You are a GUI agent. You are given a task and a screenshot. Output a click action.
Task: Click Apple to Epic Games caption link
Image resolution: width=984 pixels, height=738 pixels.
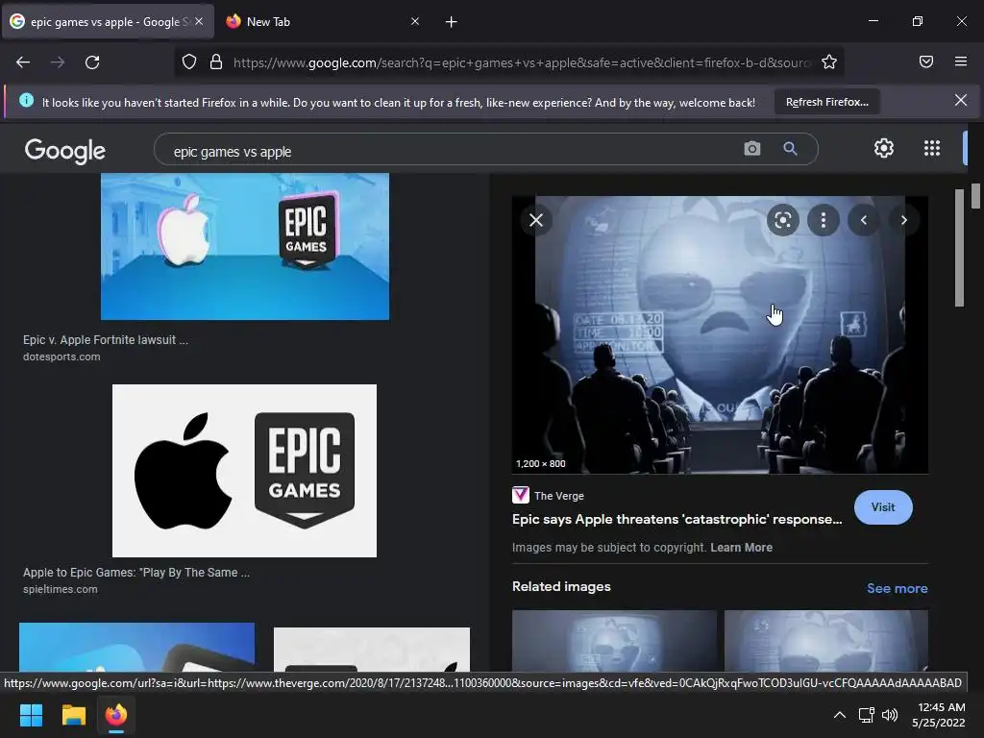tap(136, 573)
